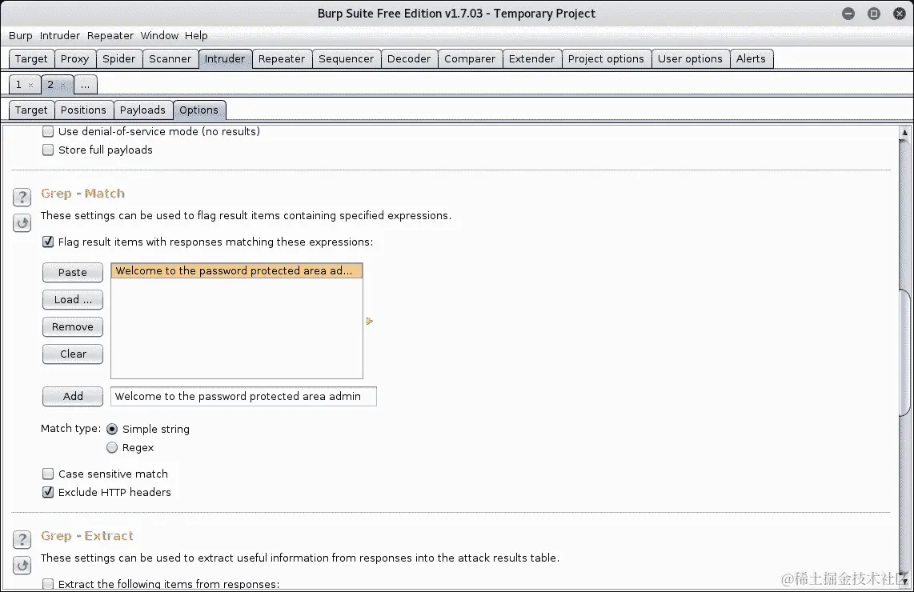Select Simple string match type
This screenshot has height=592, width=914.
click(112, 430)
